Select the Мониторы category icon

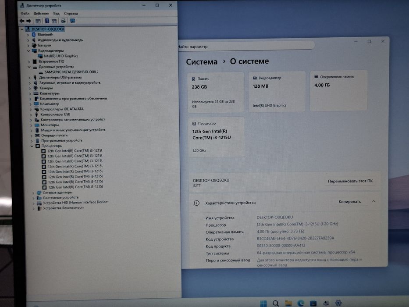tap(37, 125)
